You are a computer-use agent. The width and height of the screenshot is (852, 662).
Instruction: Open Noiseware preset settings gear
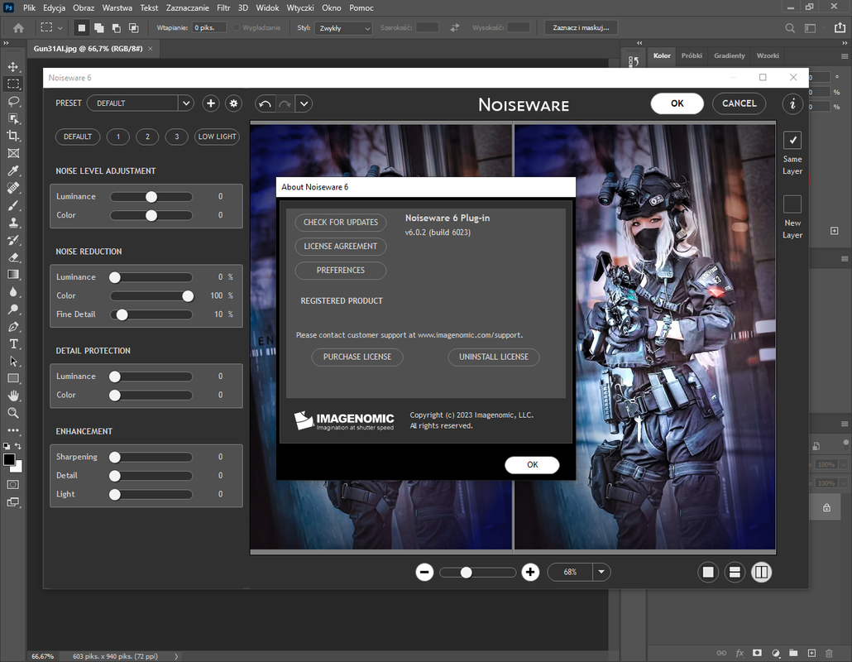pyautogui.click(x=233, y=103)
